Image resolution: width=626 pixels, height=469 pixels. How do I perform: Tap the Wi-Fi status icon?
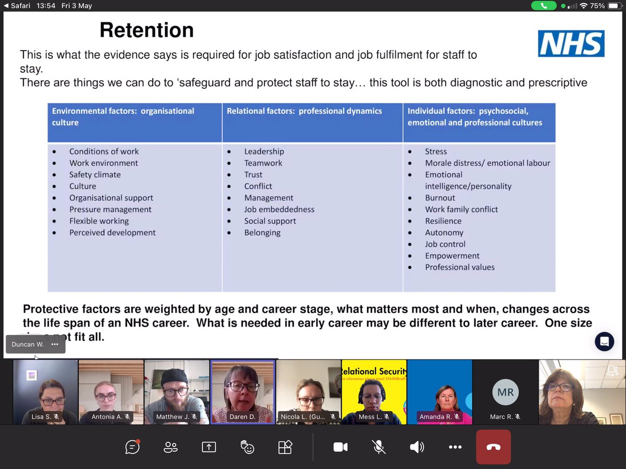[583, 6]
